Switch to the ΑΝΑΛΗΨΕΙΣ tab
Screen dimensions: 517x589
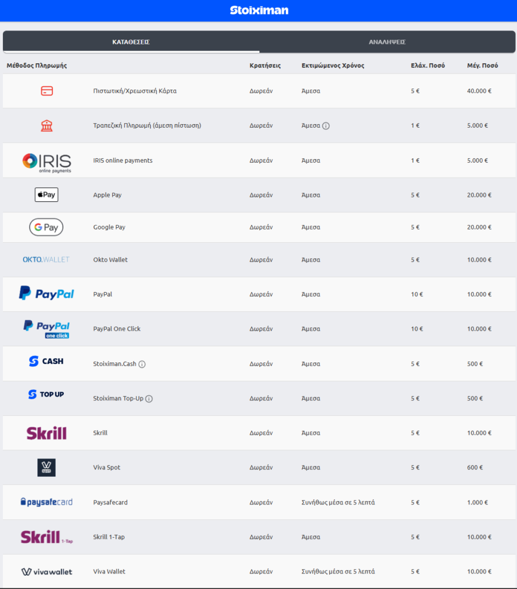coord(387,42)
